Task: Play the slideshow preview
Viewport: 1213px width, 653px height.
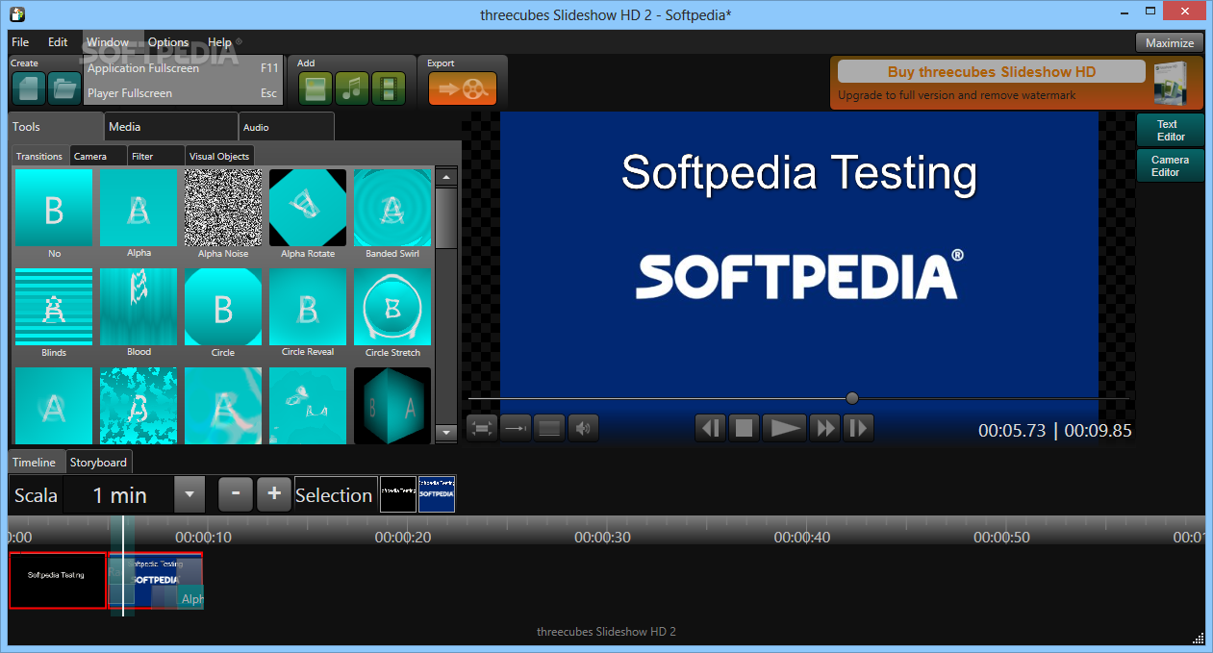Action: pyautogui.click(x=785, y=428)
